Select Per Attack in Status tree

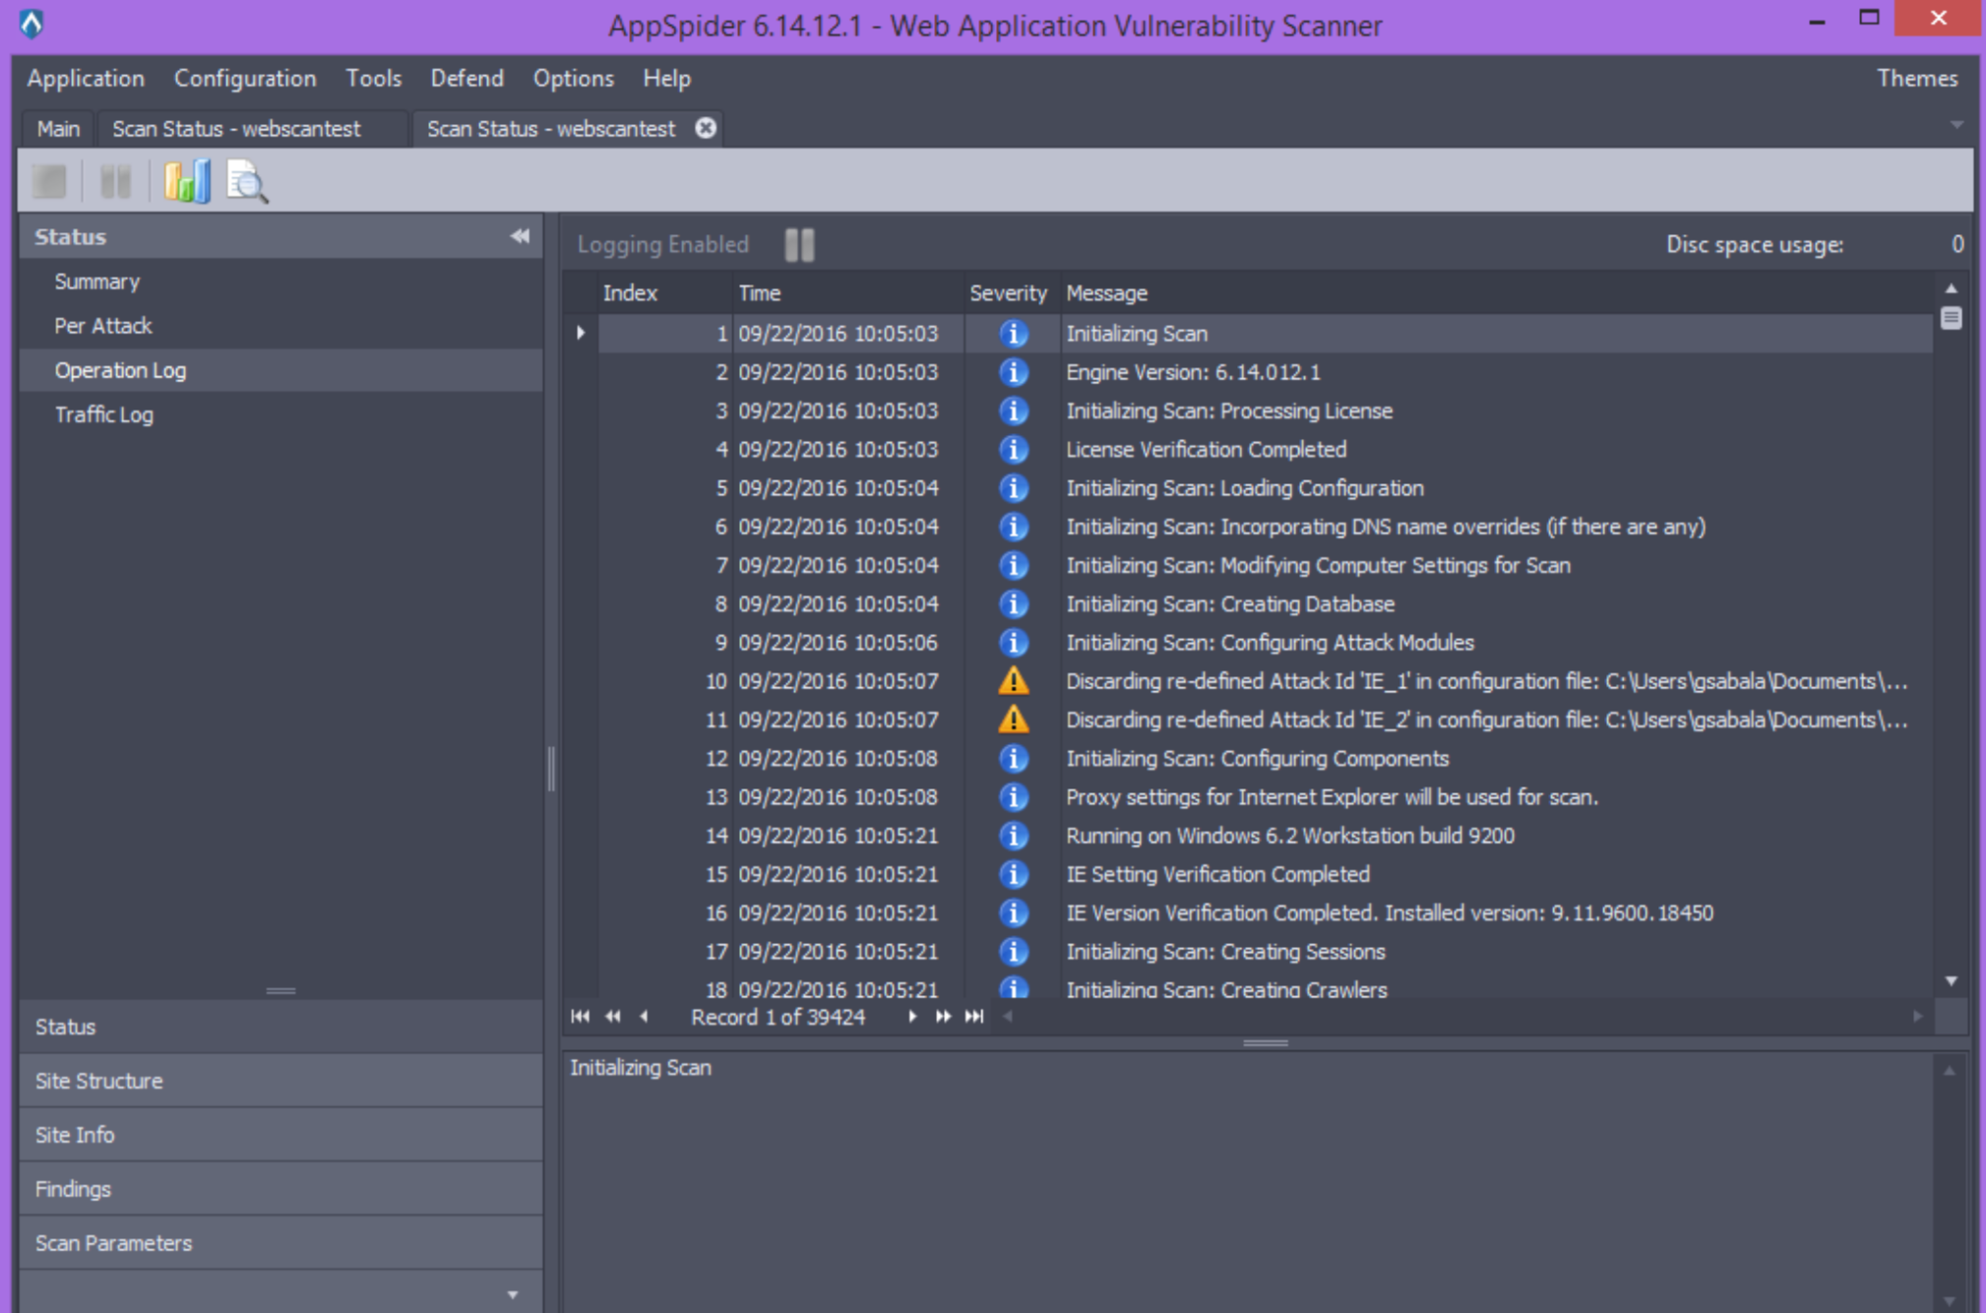pyautogui.click(x=102, y=326)
